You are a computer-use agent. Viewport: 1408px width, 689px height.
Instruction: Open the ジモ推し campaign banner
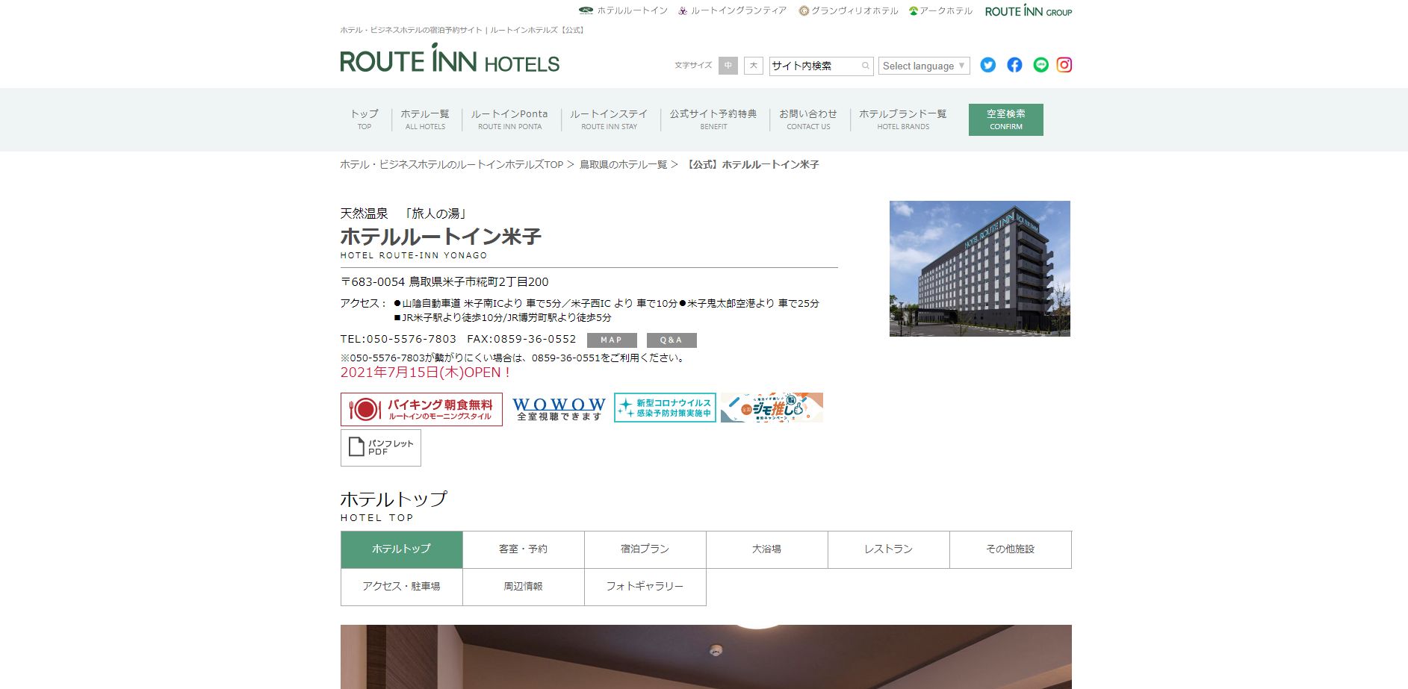[772, 408]
